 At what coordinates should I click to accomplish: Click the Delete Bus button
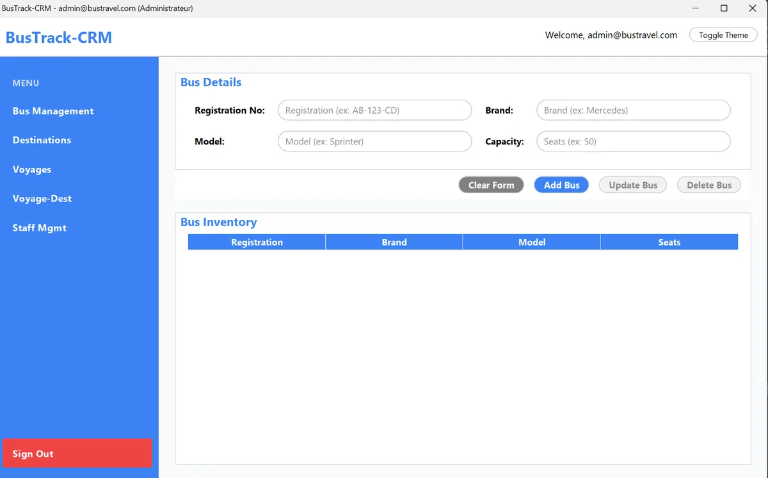click(708, 185)
